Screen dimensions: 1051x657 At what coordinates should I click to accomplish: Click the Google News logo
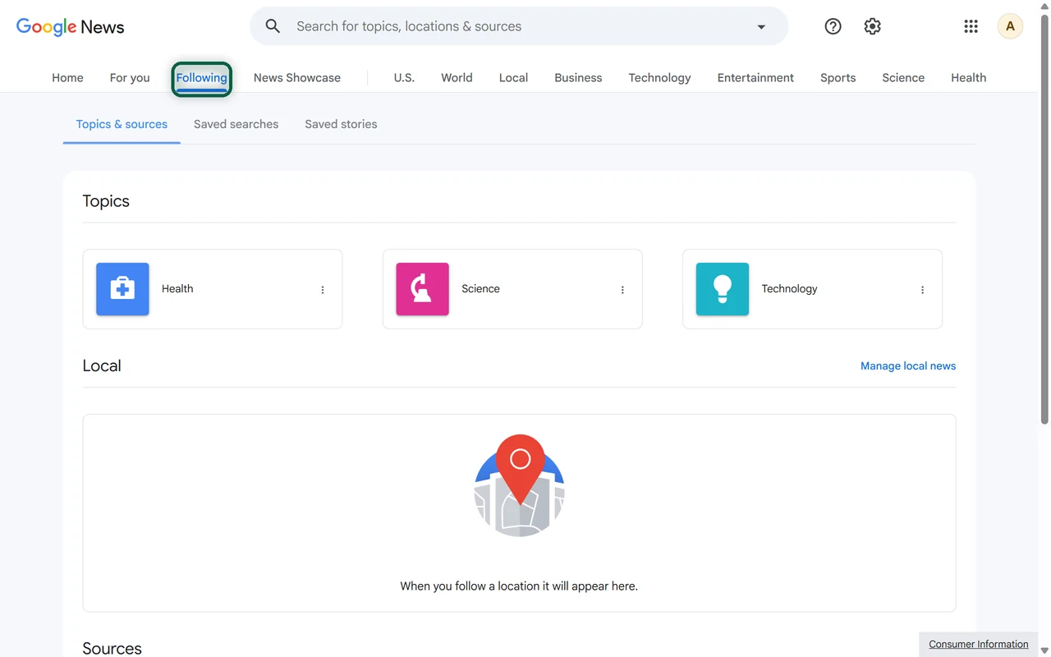(x=71, y=26)
